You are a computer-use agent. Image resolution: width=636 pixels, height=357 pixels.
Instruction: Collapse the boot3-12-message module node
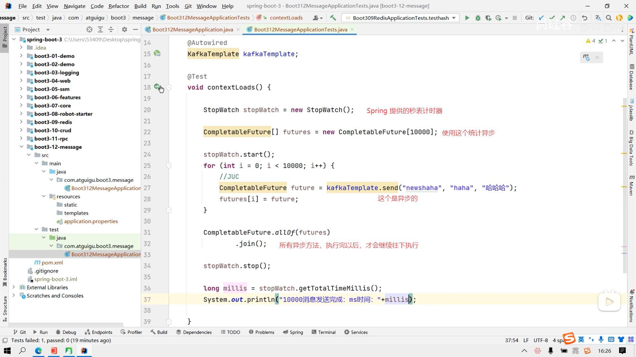click(21, 147)
